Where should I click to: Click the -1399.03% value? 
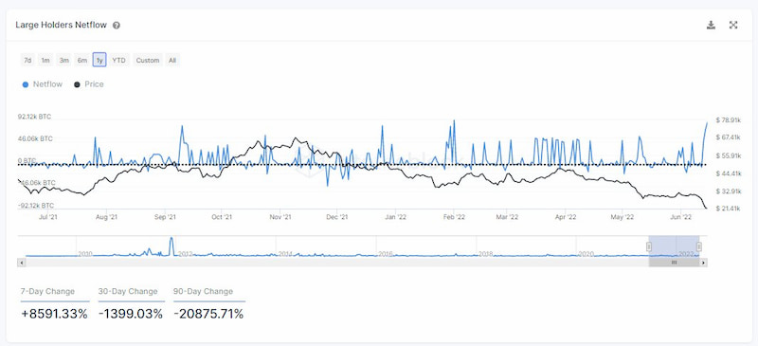point(131,314)
